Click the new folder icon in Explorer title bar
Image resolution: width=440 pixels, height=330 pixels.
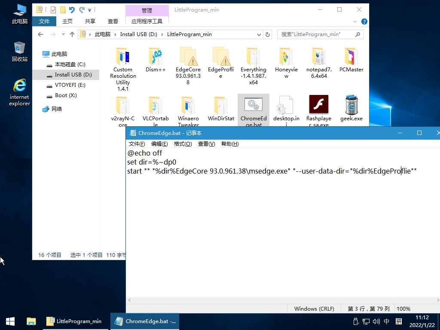pos(63,10)
